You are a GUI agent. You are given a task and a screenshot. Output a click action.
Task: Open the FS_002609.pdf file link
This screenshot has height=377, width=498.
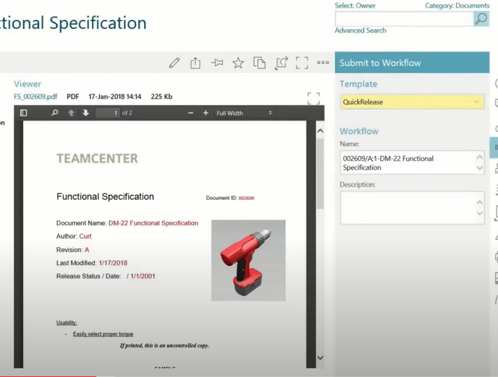click(x=35, y=96)
